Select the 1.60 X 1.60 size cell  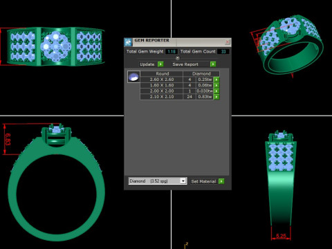point(162,85)
